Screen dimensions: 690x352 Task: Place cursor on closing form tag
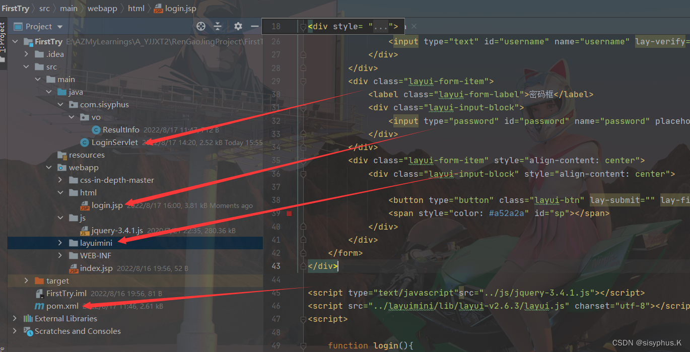pyautogui.click(x=345, y=253)
